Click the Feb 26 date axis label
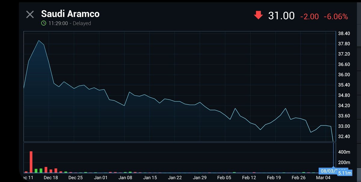This screenshot has width=361, height=182. (298, 178)
